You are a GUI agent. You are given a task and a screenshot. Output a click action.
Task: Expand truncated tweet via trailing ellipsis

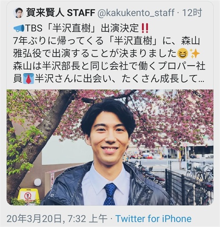click(x=201, y=79)
